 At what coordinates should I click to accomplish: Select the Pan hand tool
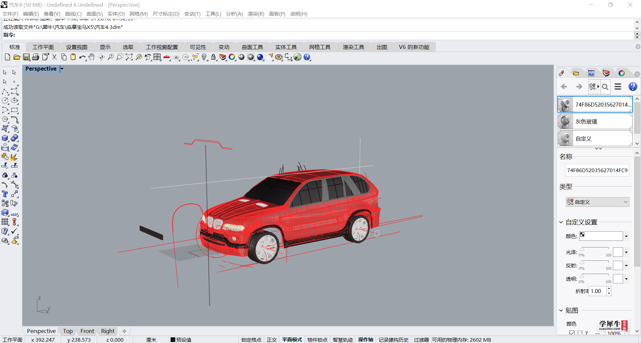pos(91,57)
